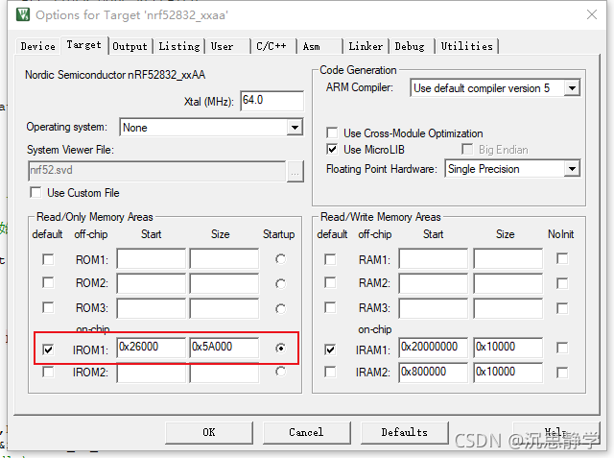Check the RAM2 default checkbox
This screenshot has width=614, height=458.
pos(330,283)
